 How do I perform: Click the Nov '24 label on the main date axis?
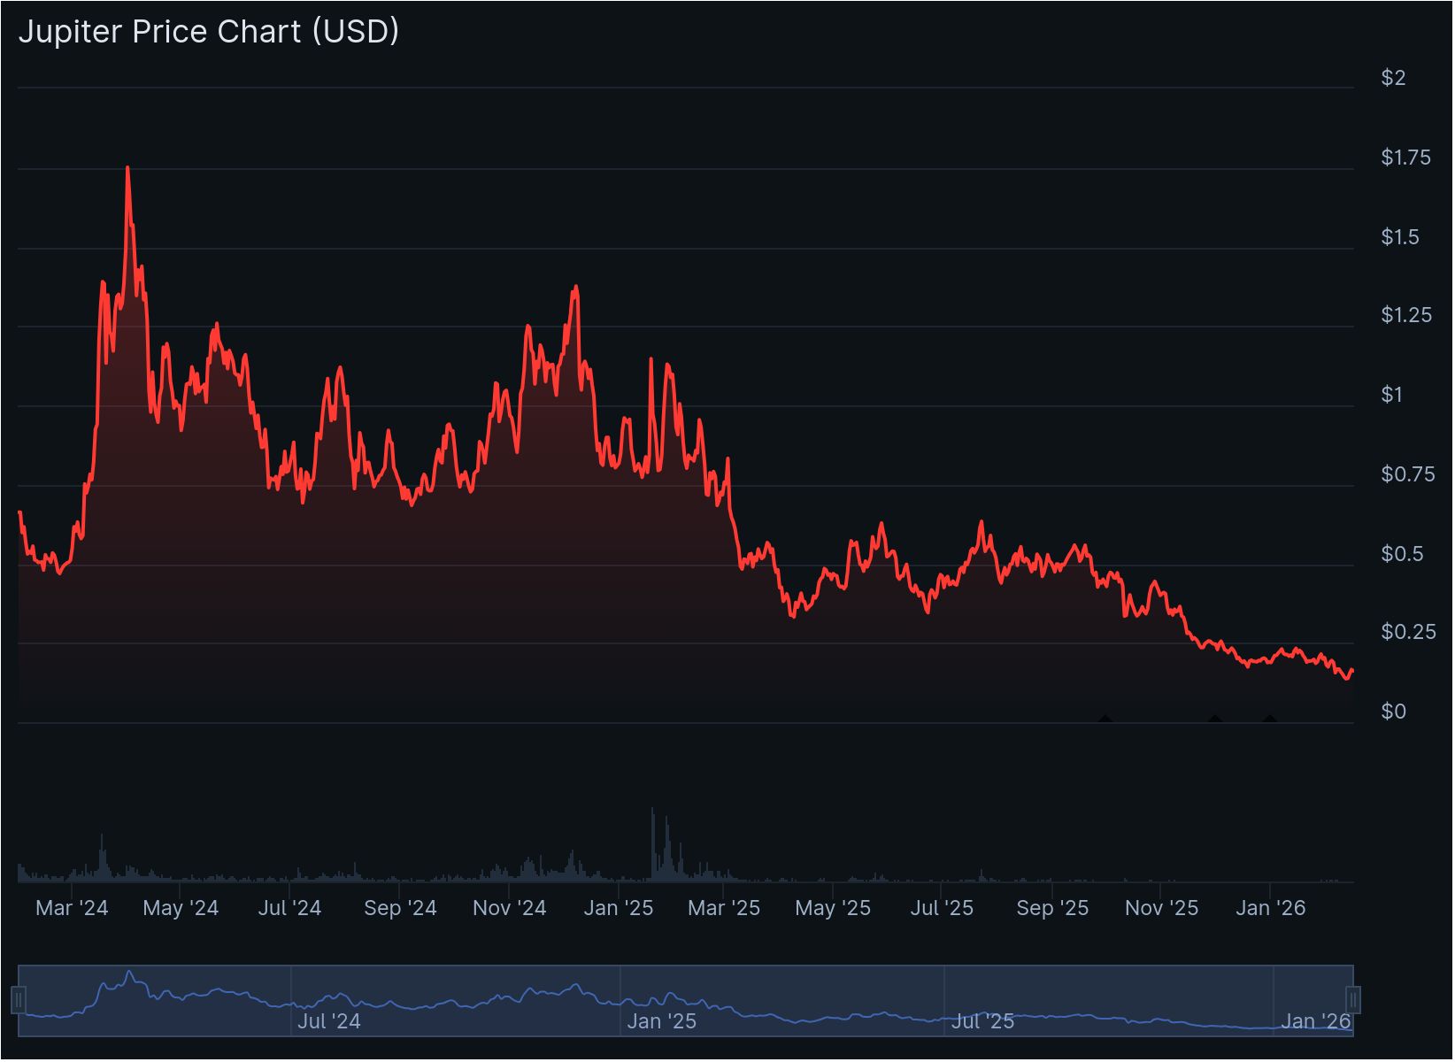click(510, 908)
